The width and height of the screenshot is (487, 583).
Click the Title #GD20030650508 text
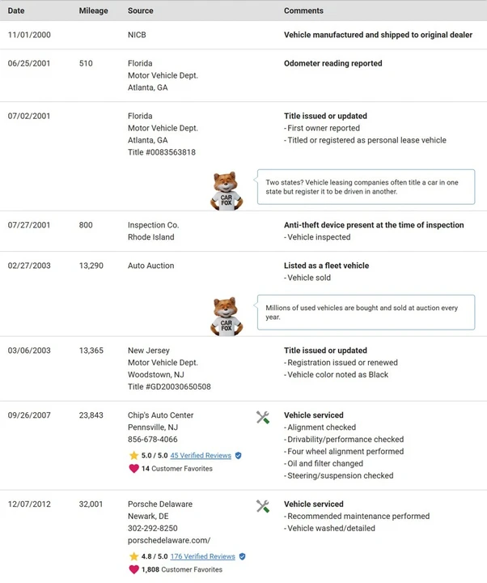tap(169, 387)
